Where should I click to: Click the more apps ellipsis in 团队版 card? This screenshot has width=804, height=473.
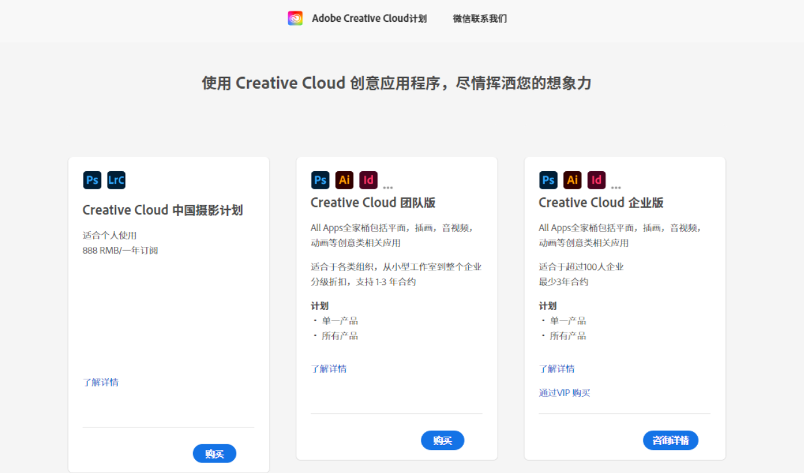tap(388, 187)
